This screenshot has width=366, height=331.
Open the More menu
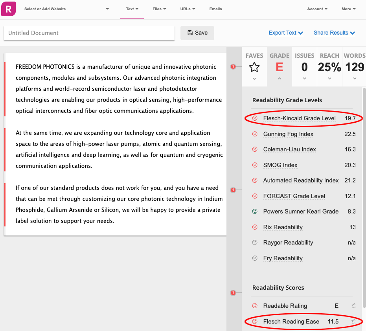348,9
